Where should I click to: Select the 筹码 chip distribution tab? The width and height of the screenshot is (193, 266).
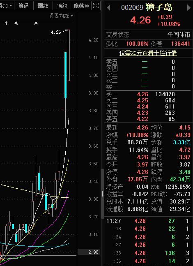coord(23,6)
